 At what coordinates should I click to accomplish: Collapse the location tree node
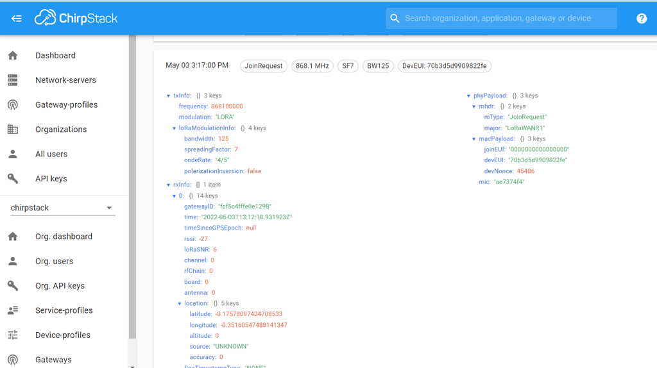[180, 303]
